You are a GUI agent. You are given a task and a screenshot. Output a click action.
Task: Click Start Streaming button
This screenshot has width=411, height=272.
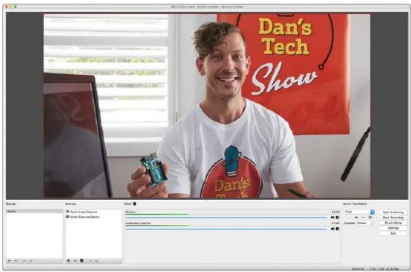pyautogui.click(x=393, y=212)
